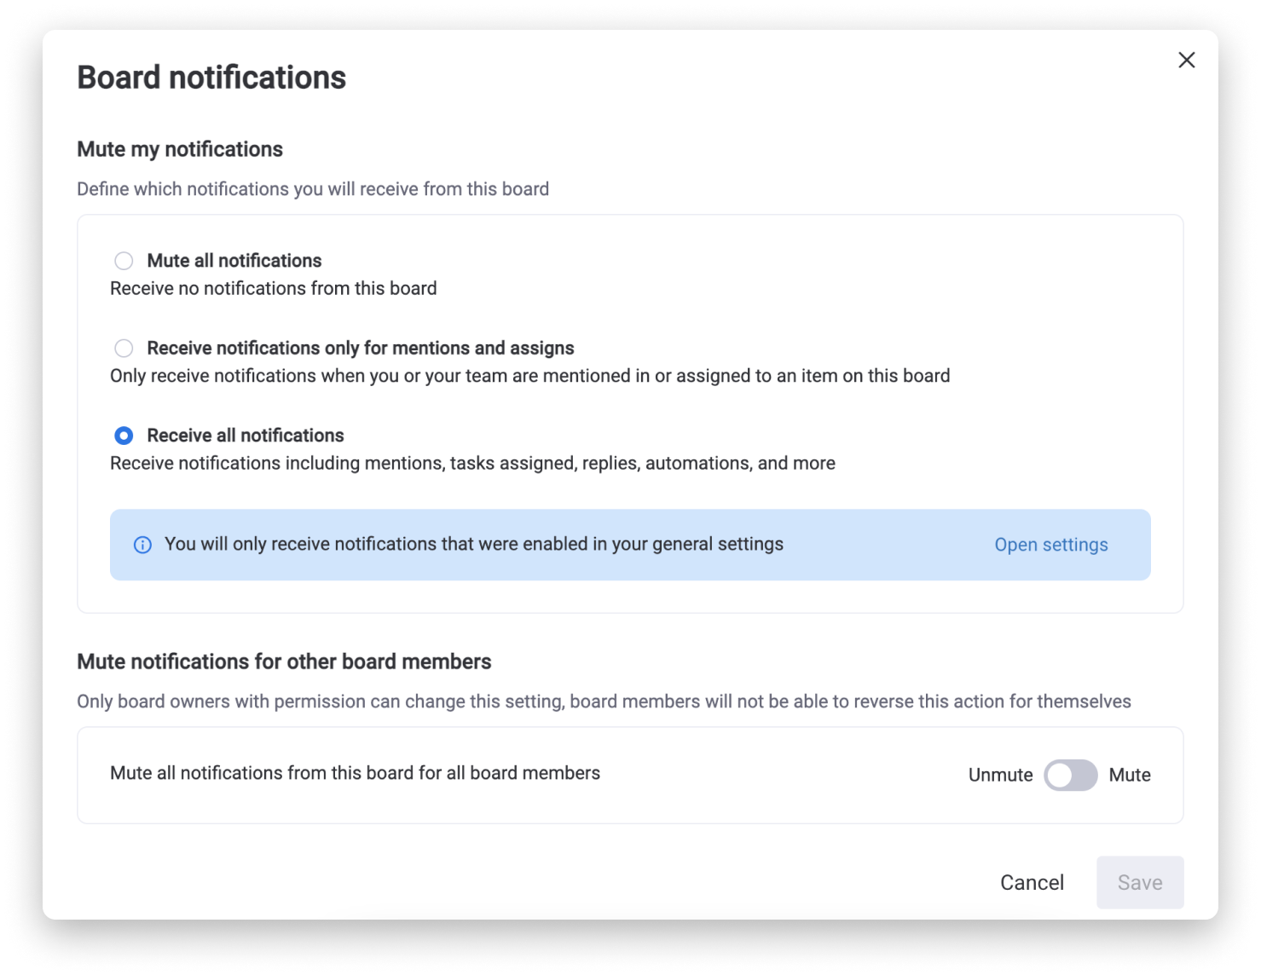The height and width of the screenshot is (975, 1261).
Task: Click 'Receive no notifications from this board' description
Action: coord(274,288)
